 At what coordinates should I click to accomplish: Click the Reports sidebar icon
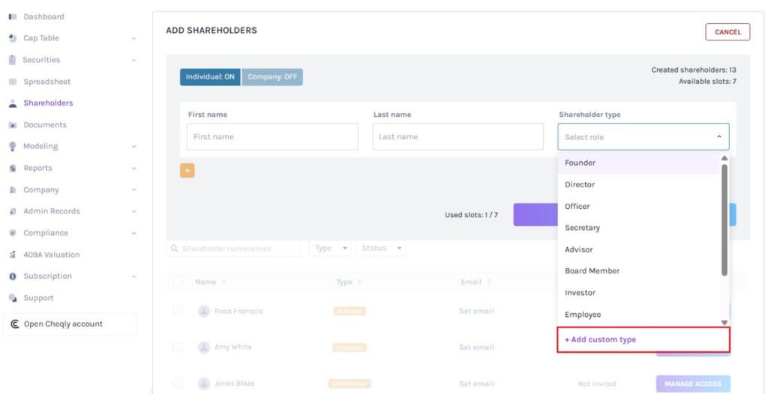click(x=13, y=168)
